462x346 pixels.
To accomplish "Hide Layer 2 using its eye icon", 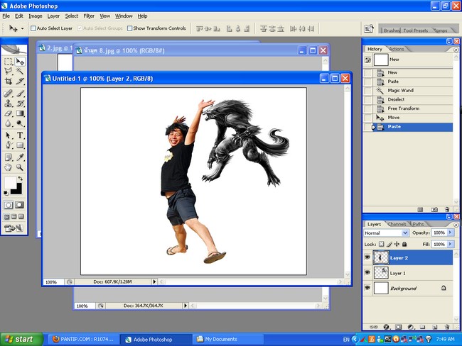I will coord(367,257).
